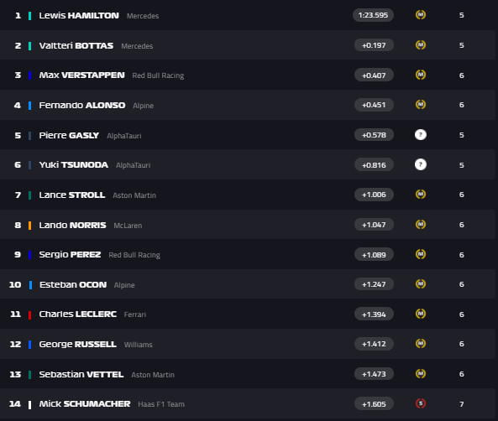Click Vettel's medium tyre icon
The image size is (498, 421).
coord(421,374)
